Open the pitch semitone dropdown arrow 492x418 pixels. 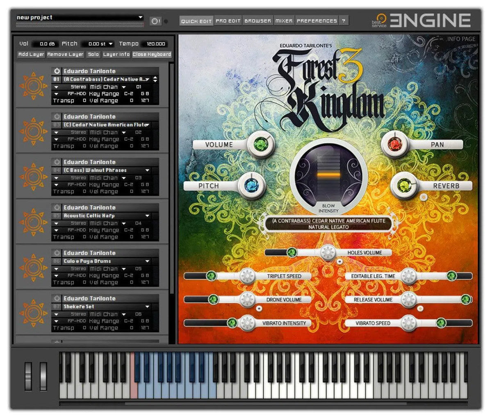(x=110, y=44)
